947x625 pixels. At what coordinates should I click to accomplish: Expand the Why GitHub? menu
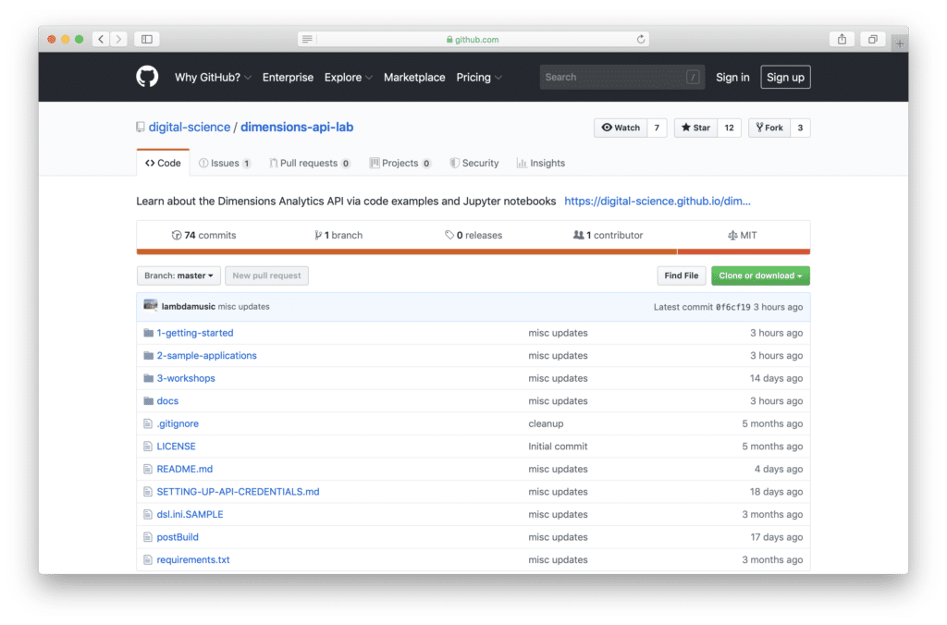(213, 78)
